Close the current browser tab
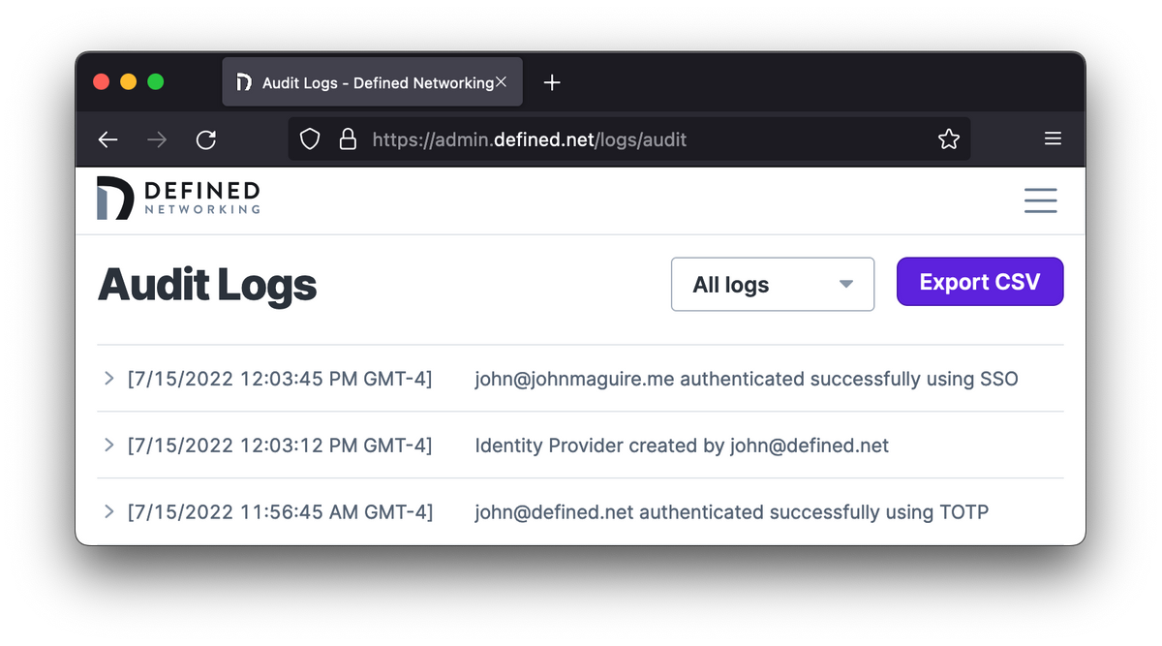The height and width of the screenshot is (646, 1162). [x=502, y=81]
